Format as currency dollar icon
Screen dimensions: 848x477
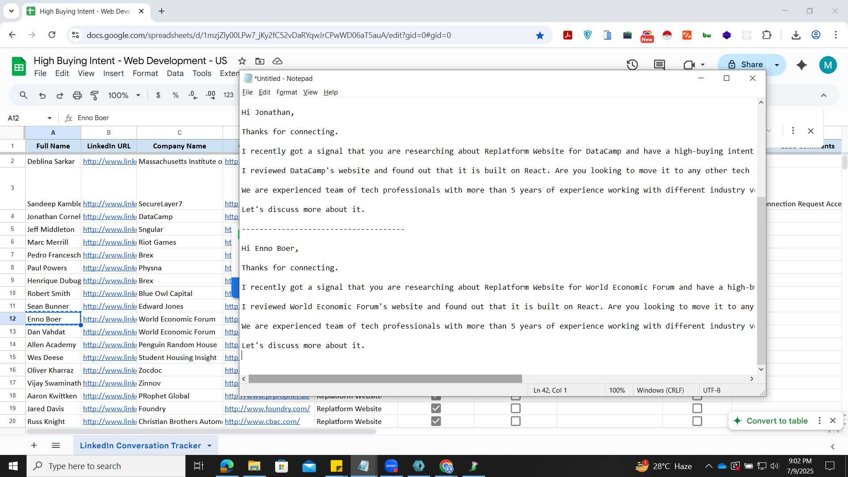pos(158,95)
